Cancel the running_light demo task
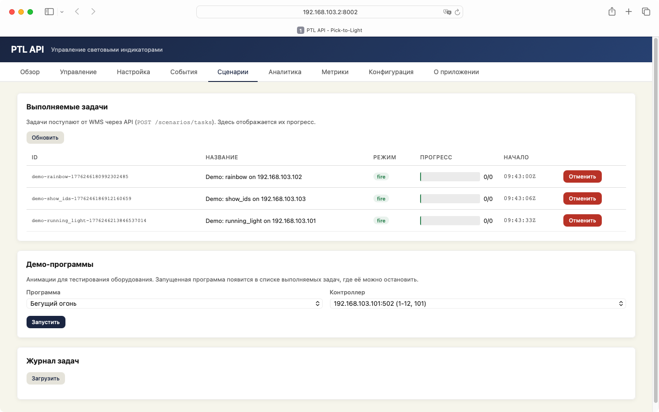Viewport: 659px width, 412px height. click(x=582, y=221)
